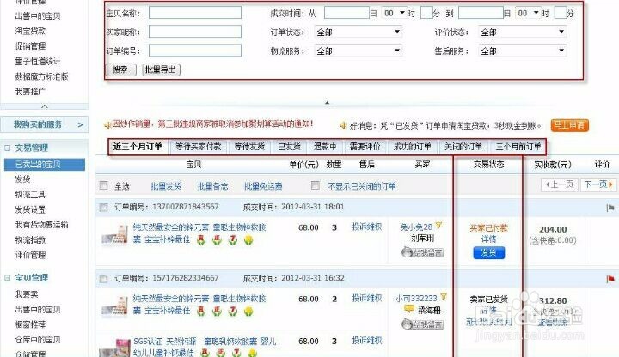Open zinc product thumbnail in order 157176282334667
The image size is (619, 357).
coord(115,306)
